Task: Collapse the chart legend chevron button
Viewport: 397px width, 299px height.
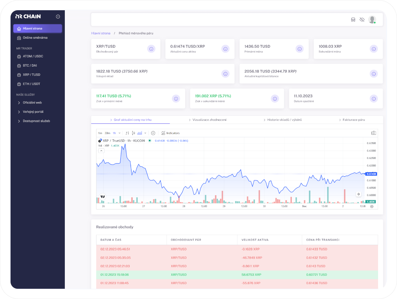Action: pyautogui.click(x=101, y=151)
